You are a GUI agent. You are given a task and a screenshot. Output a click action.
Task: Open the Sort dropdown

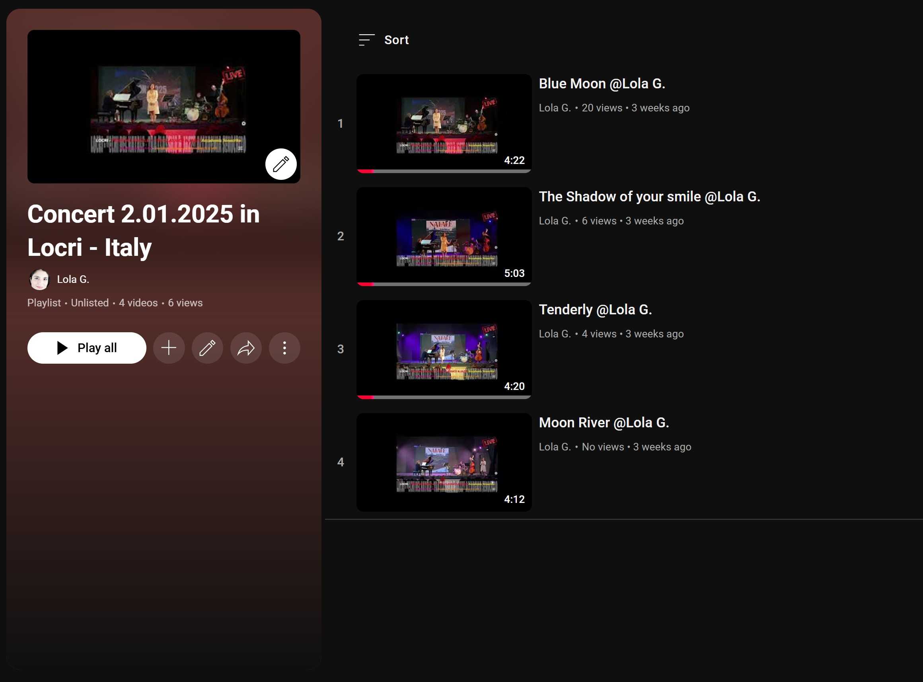click(396, 40)
